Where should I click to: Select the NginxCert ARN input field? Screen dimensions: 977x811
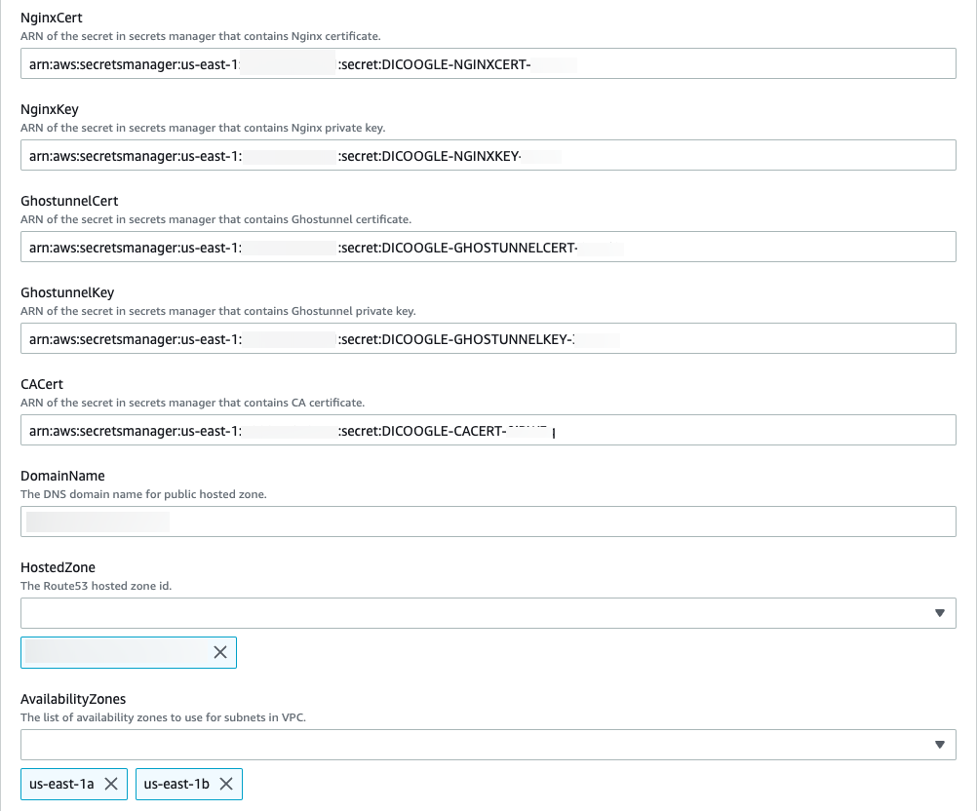[488, 63]
